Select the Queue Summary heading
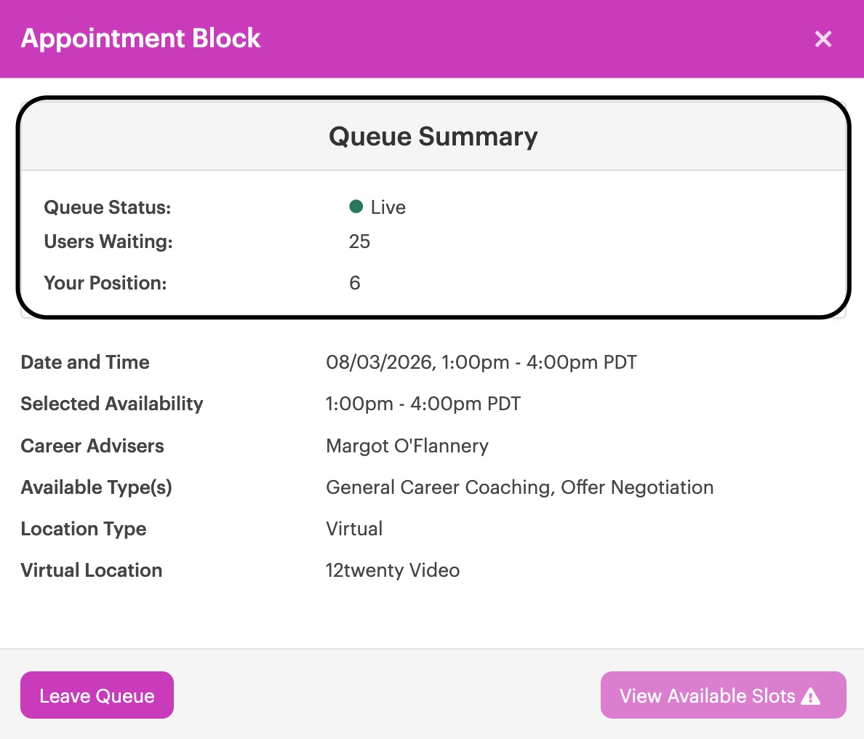 [x=433, y=136]
